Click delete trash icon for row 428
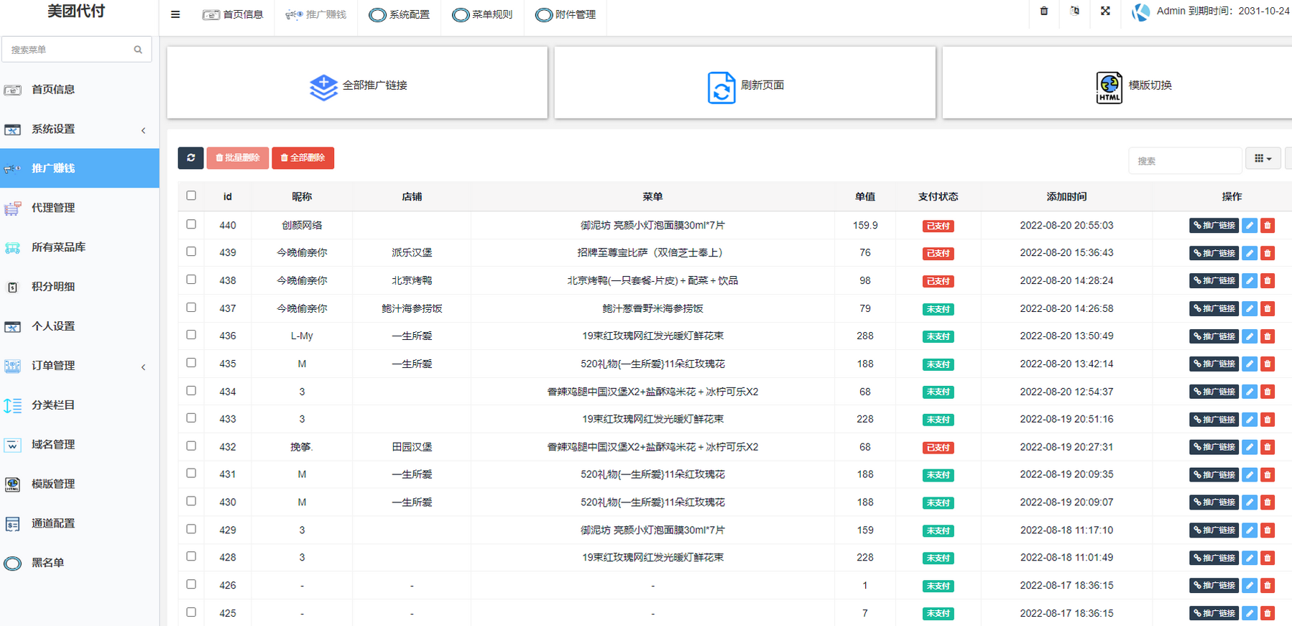 tap(1268, 558)
